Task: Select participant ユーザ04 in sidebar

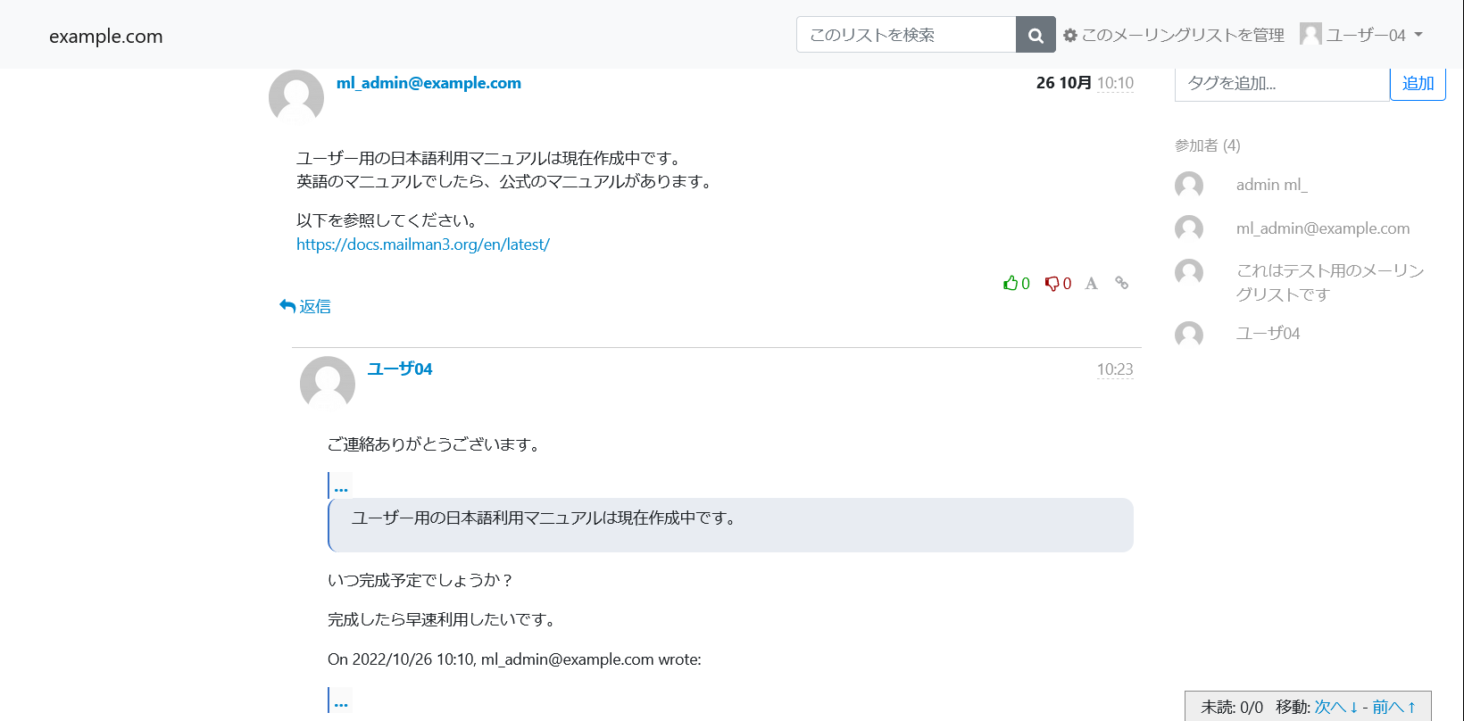Action: pos(1268,333)
